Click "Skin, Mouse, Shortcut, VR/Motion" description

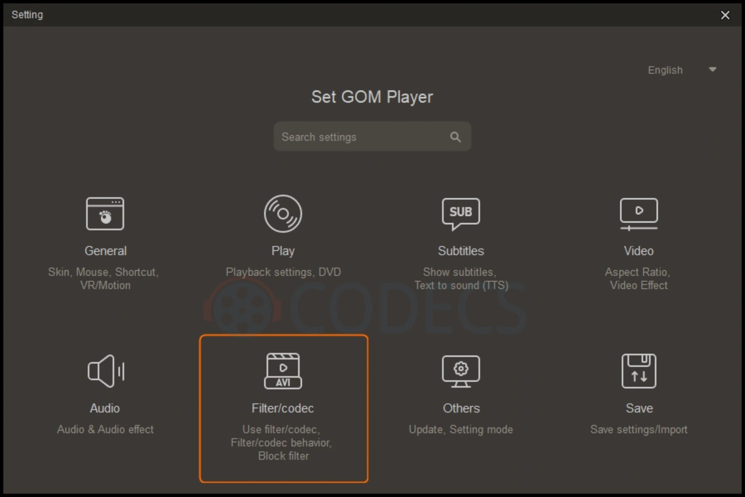pos(103,279)
